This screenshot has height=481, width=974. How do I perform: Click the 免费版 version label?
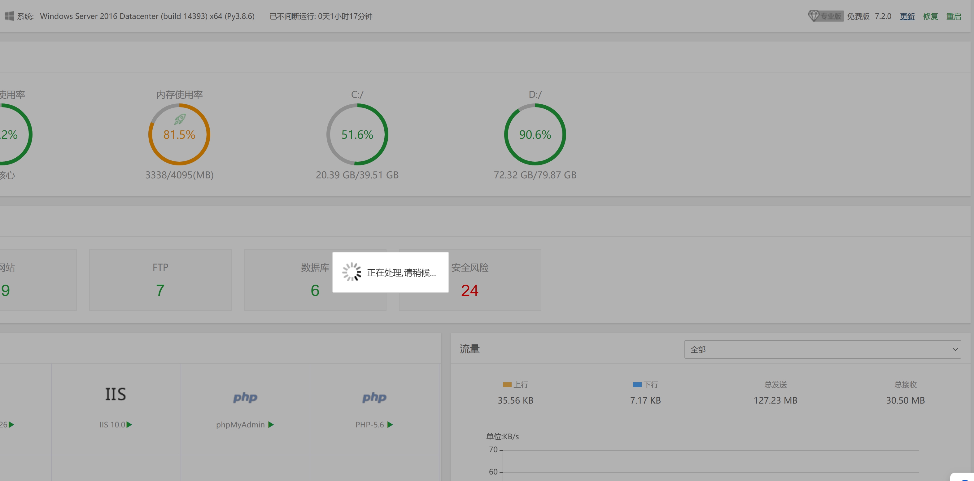point(858,16)
